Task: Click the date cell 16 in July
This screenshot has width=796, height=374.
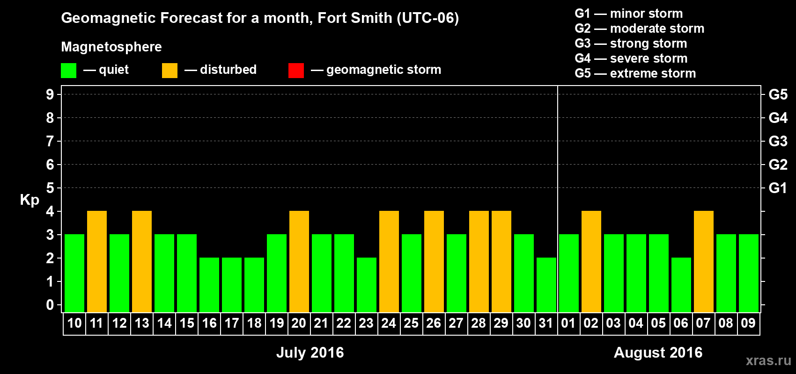Action: pos(209,324)
